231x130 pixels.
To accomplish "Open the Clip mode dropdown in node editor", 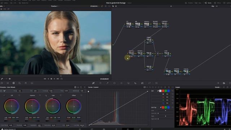I will pyautogui.click(x=213, y=6).
